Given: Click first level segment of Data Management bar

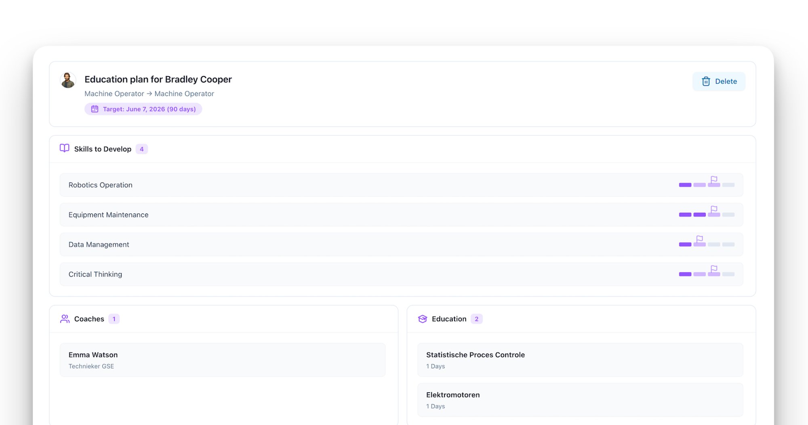Looking at the screenshot, I should [685, 245].
